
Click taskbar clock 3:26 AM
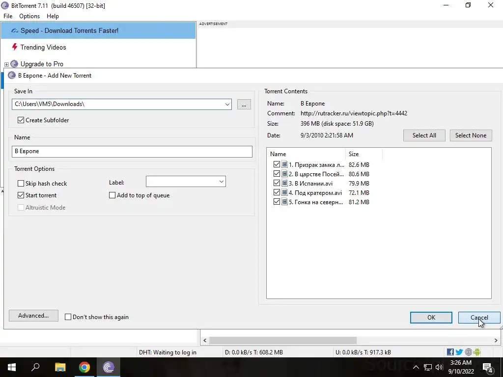[x=461, y=363]
